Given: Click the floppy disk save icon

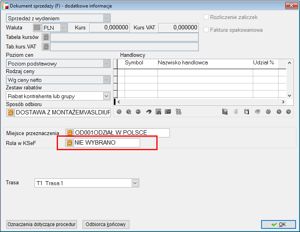Looking at the screenshot, I should point(246,112).
